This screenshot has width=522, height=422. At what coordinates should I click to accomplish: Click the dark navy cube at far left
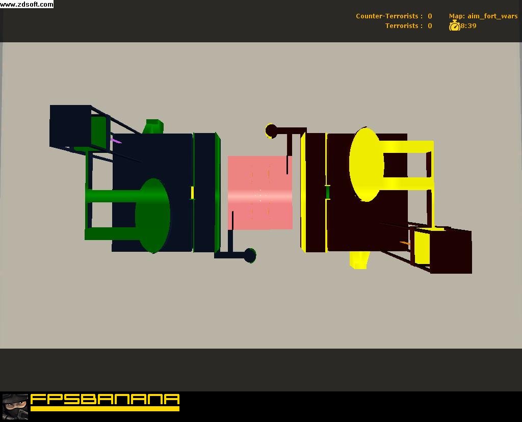point(70,126)
